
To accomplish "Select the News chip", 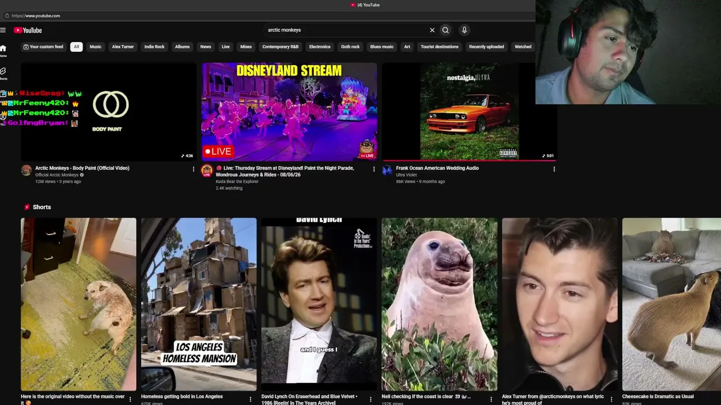I will 206,47.
